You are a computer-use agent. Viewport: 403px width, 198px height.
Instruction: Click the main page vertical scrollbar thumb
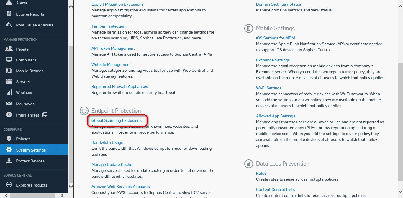point(400,121)
